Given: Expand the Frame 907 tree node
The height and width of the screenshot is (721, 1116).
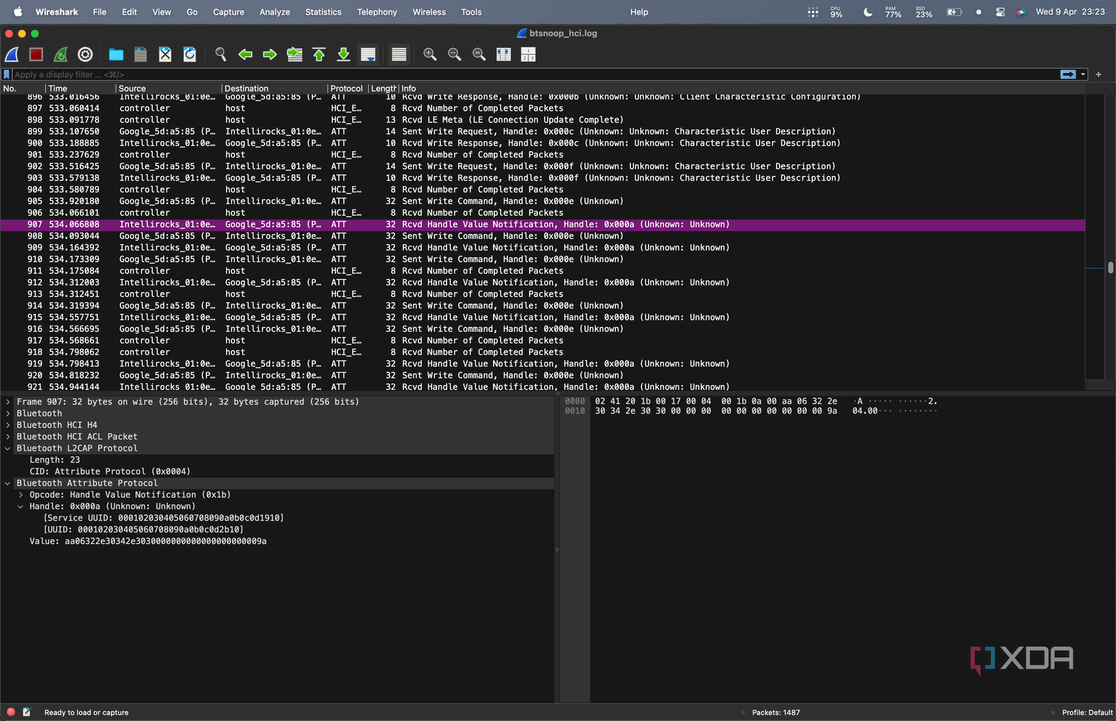Looking at the screenshot, I should click(8, 402).
